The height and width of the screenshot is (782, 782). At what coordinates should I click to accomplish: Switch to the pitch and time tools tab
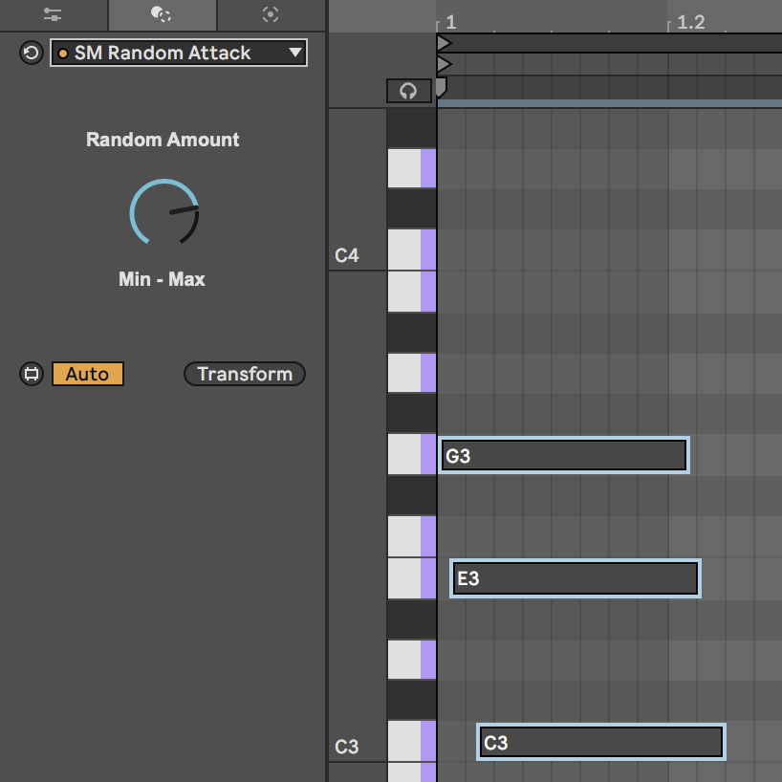pos(162,14)
